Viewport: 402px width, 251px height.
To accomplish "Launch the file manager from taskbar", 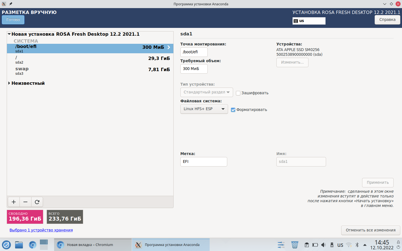I will click(19, 245).
